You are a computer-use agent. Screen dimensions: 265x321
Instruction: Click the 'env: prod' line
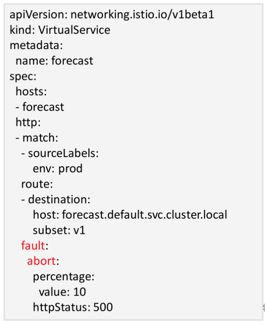57,169
